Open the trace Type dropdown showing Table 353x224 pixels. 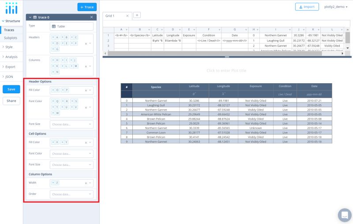pos(71,26)
